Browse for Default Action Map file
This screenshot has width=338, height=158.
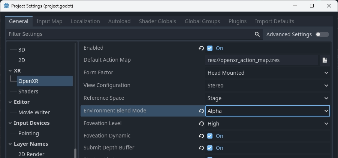click(x=325, y=60)
